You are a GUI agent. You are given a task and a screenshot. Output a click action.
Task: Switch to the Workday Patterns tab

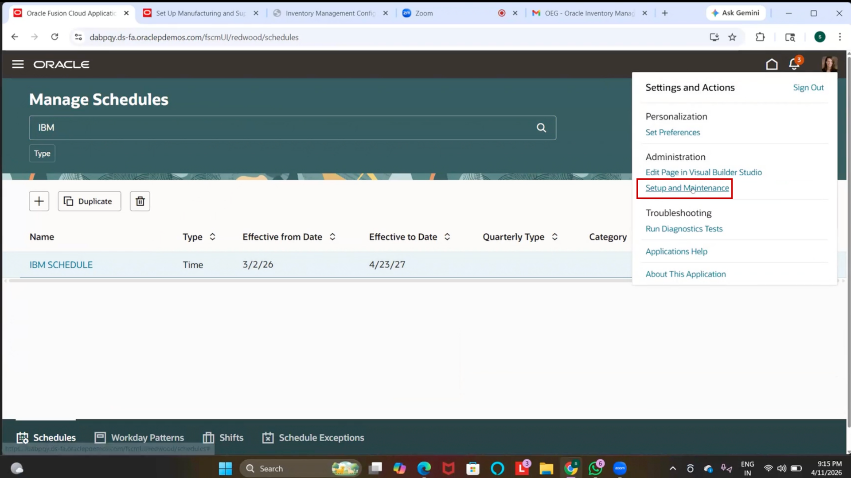coord(139,438)
